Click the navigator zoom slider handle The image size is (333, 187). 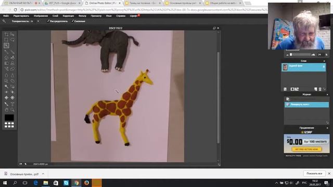click(x=291, y=55)
